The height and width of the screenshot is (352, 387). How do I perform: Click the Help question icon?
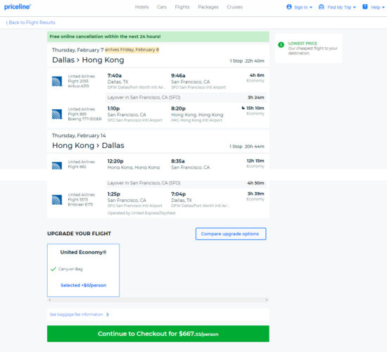(364, 7)
